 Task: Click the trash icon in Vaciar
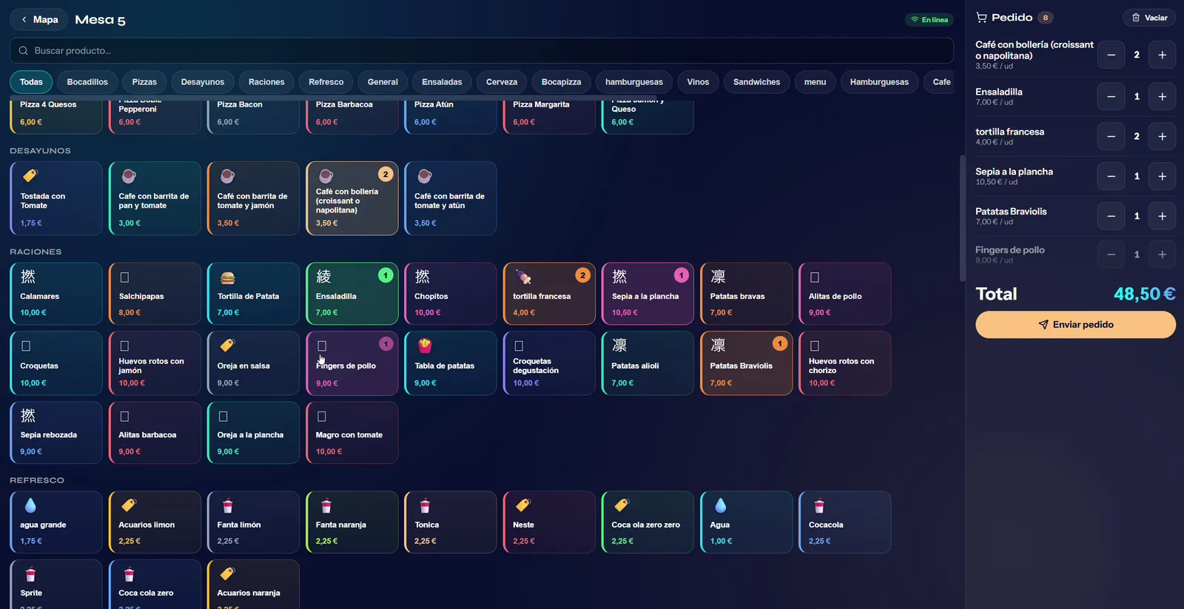click(1136, 18)
